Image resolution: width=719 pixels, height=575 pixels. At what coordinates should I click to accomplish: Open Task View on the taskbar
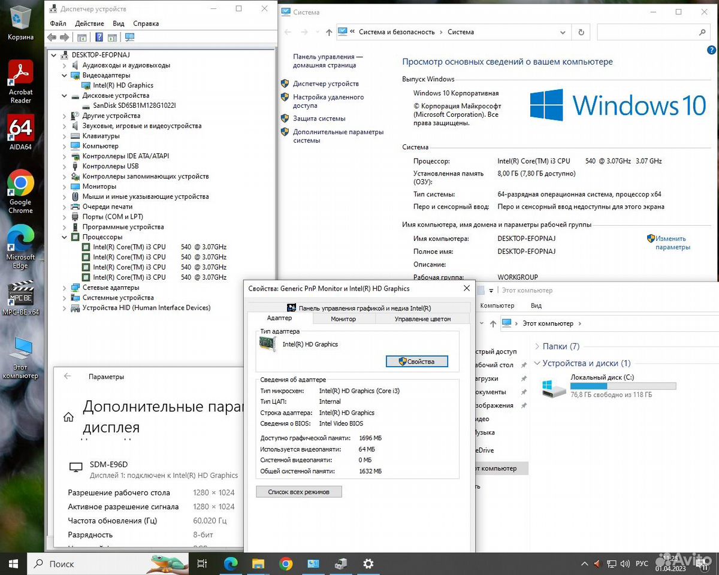point(203,564)
